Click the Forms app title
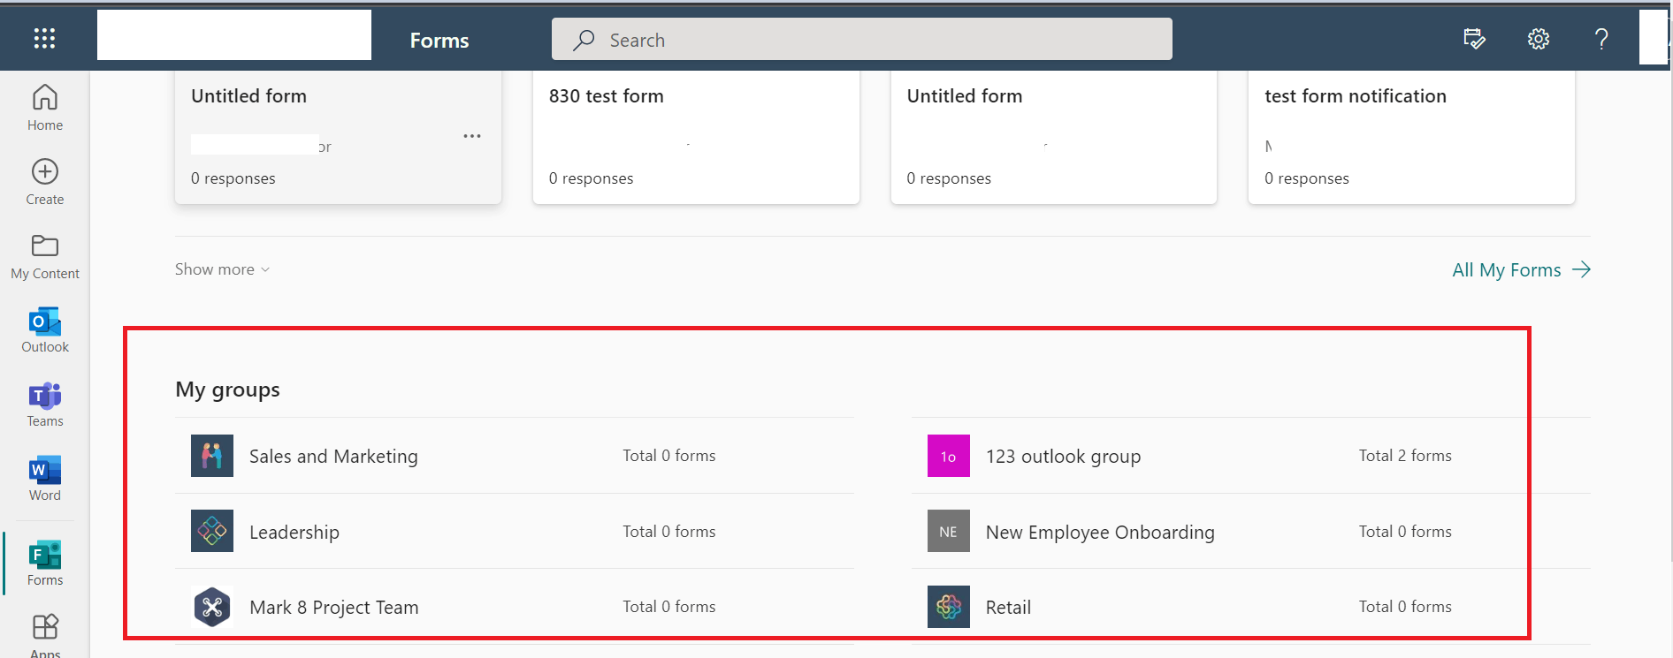The height and width of the screenshot is (658, 1673). click(x=439, y=40)
